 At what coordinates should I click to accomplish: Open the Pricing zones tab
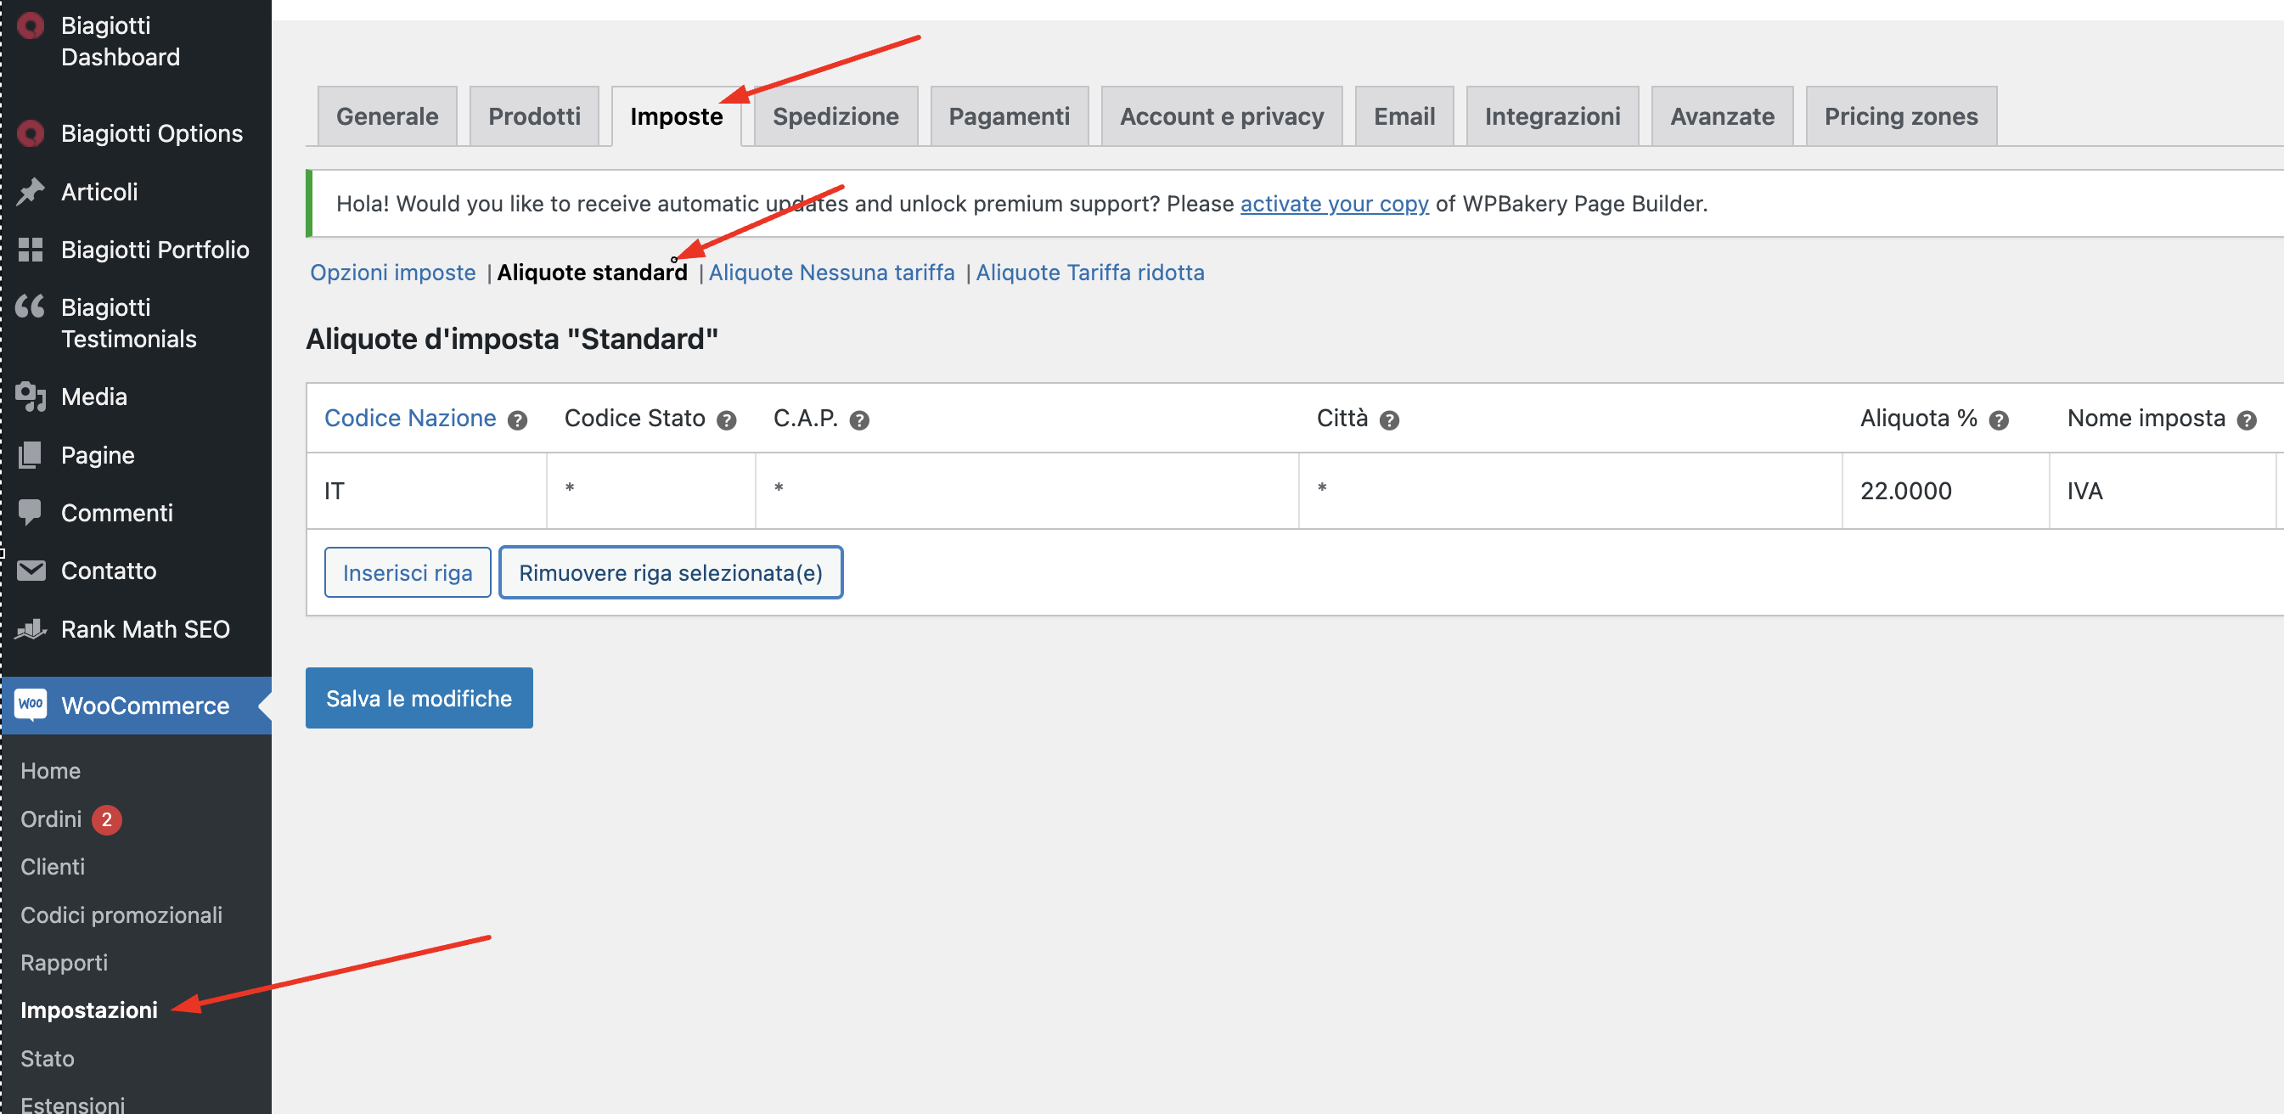click(x=1901, y=116)
